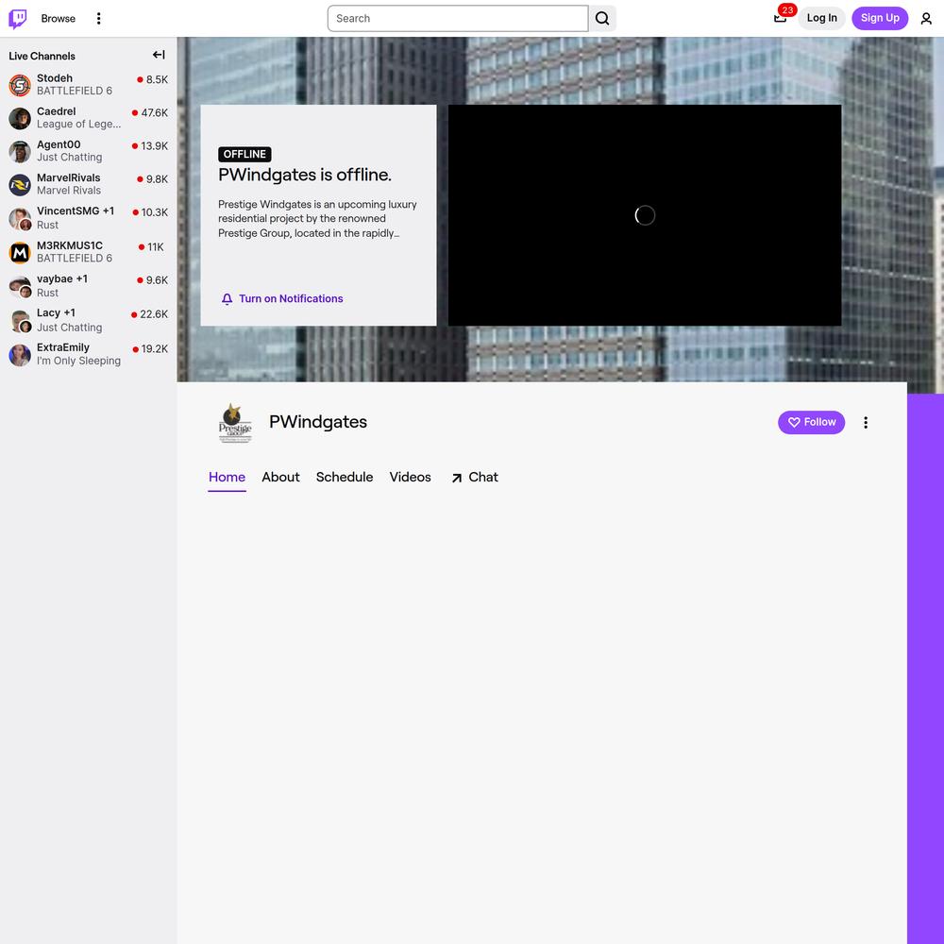Select the vaybae +1 channel name
The image size is (944, 944).
pyautogui.click(x=62, y=278)
